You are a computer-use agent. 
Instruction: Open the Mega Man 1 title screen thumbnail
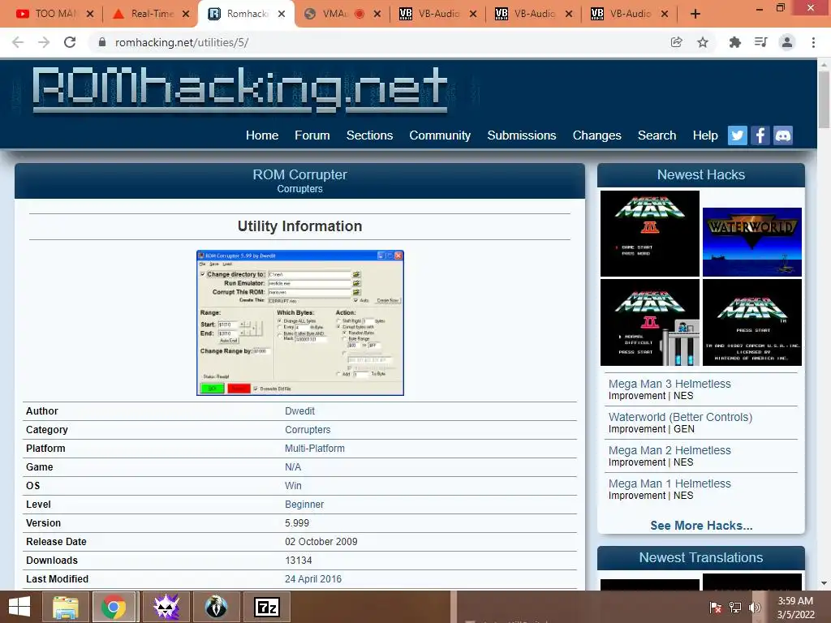[x=752, y=322]
